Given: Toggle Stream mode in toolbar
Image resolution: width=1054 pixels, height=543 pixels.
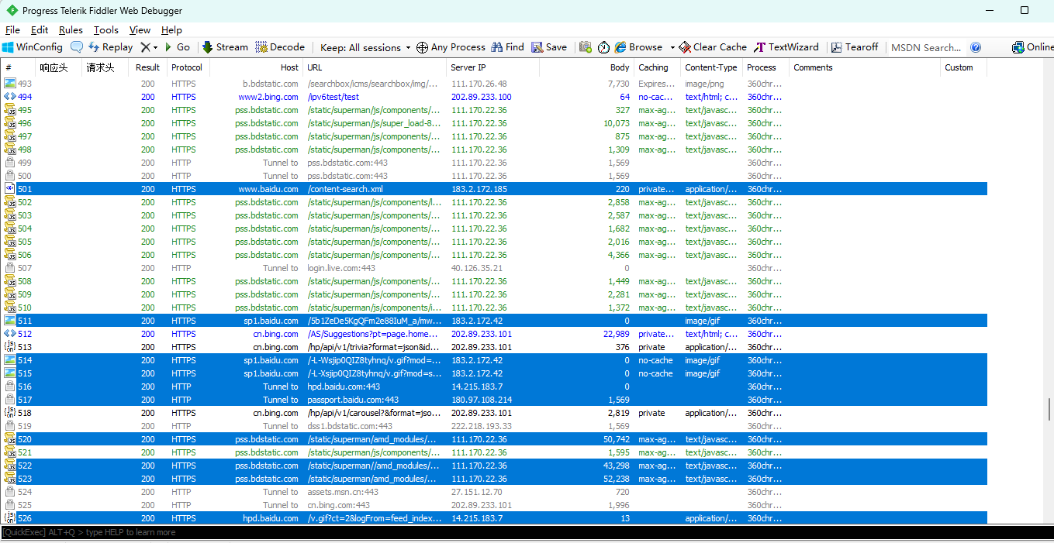Looking at the screenshot, I should pos(226,47).
